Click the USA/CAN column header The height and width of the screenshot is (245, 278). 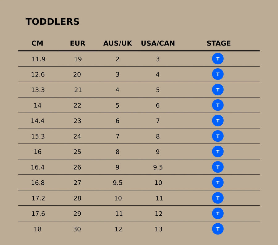pos(158,44)
